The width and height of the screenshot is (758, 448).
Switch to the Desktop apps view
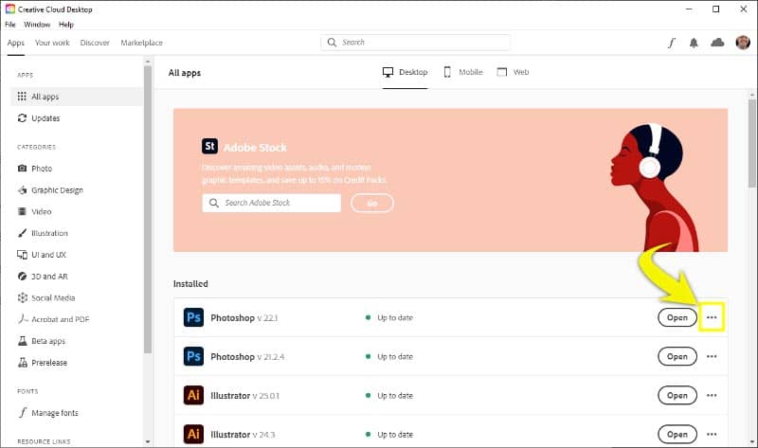tap(406, 73)
